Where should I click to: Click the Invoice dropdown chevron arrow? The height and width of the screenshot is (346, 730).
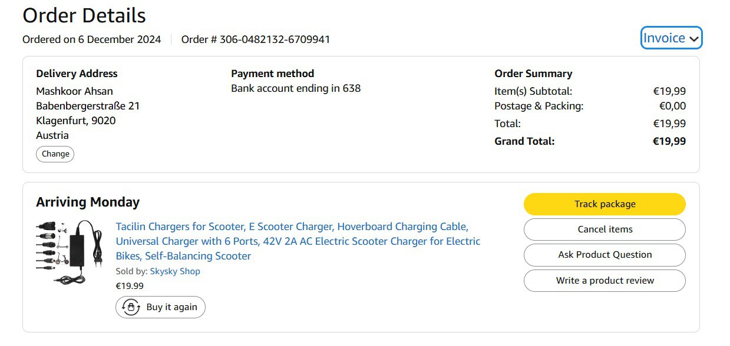pos(694,39)
